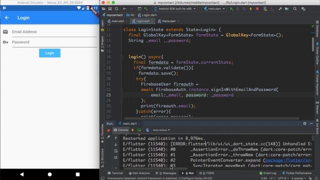Viewport: 320px width, 180px height.
Task: Click the Save All toolbar icon
Action: (110, 9)
